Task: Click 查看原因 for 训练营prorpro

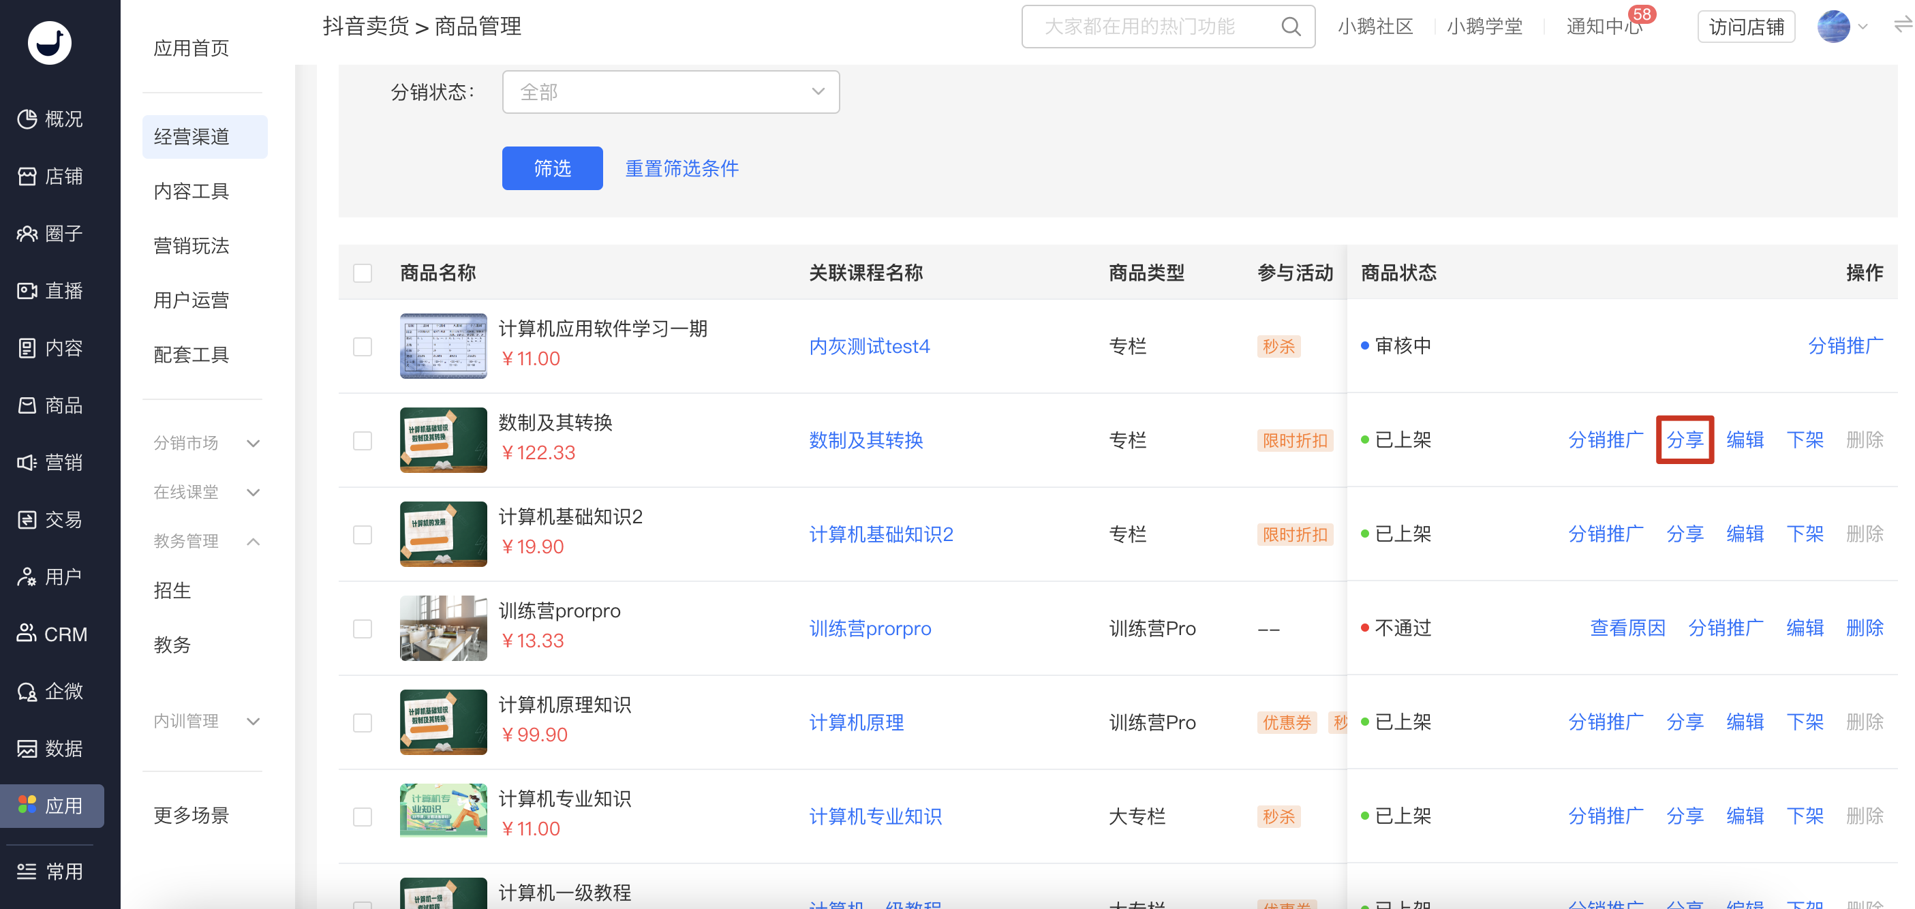Action: [x=1627, y=628]
